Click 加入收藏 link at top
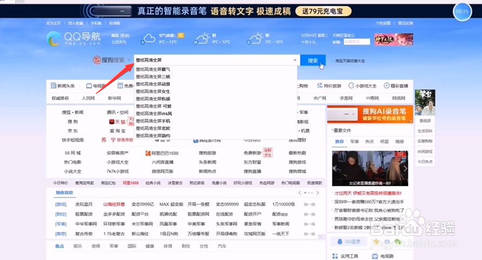 click(76, 23)
